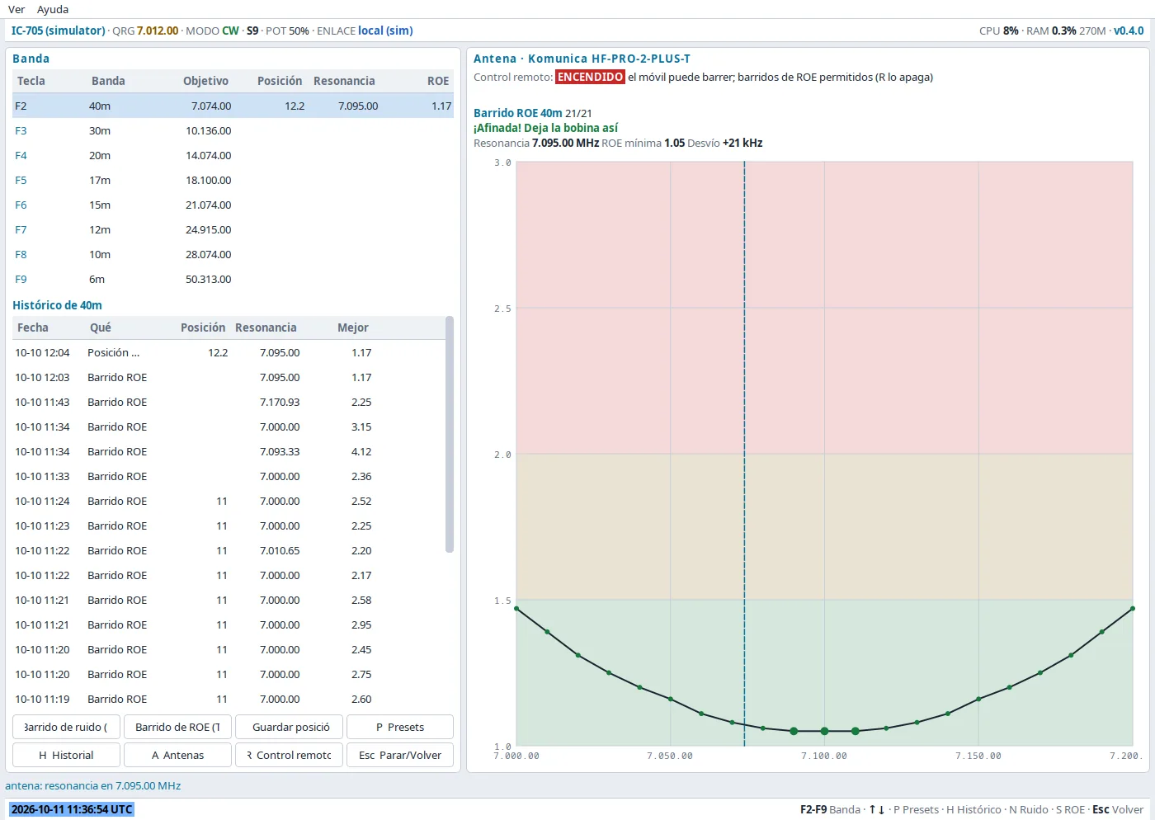This screenshot has width=1155, height=820.
Task: Click the Histórico list scrollbar thumb
Action: 450,434
